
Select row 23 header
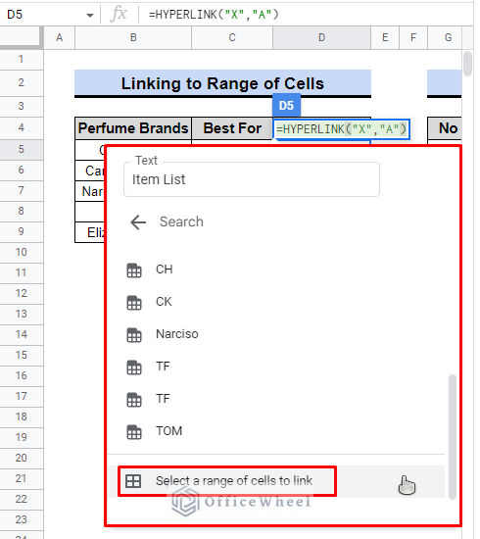[x=22, y=519]
